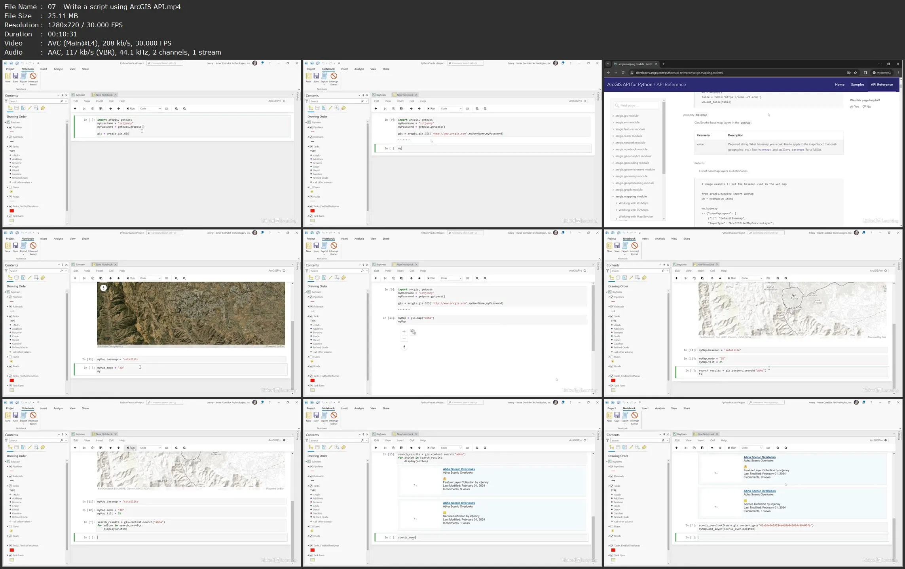Switch to Baytown map tab in top-middle frame

point(379,95)
